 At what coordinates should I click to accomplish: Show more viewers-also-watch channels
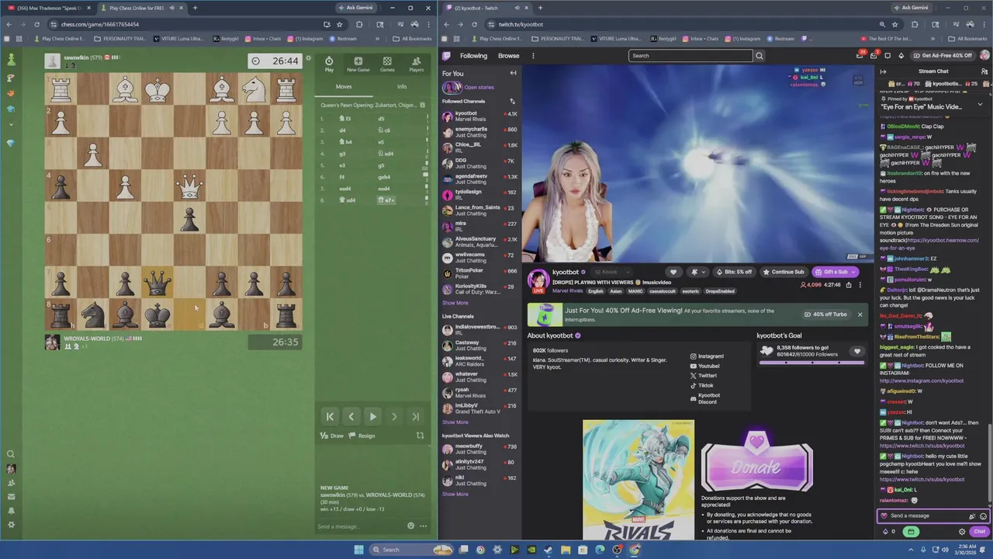click(455, 494)
